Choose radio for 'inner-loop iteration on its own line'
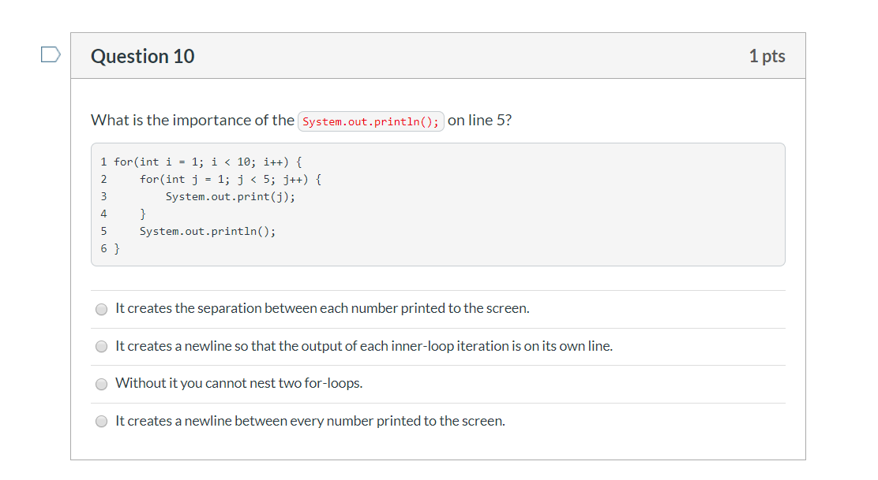The width and height of the screenshot is (878, 480). (x=101, y=347)
